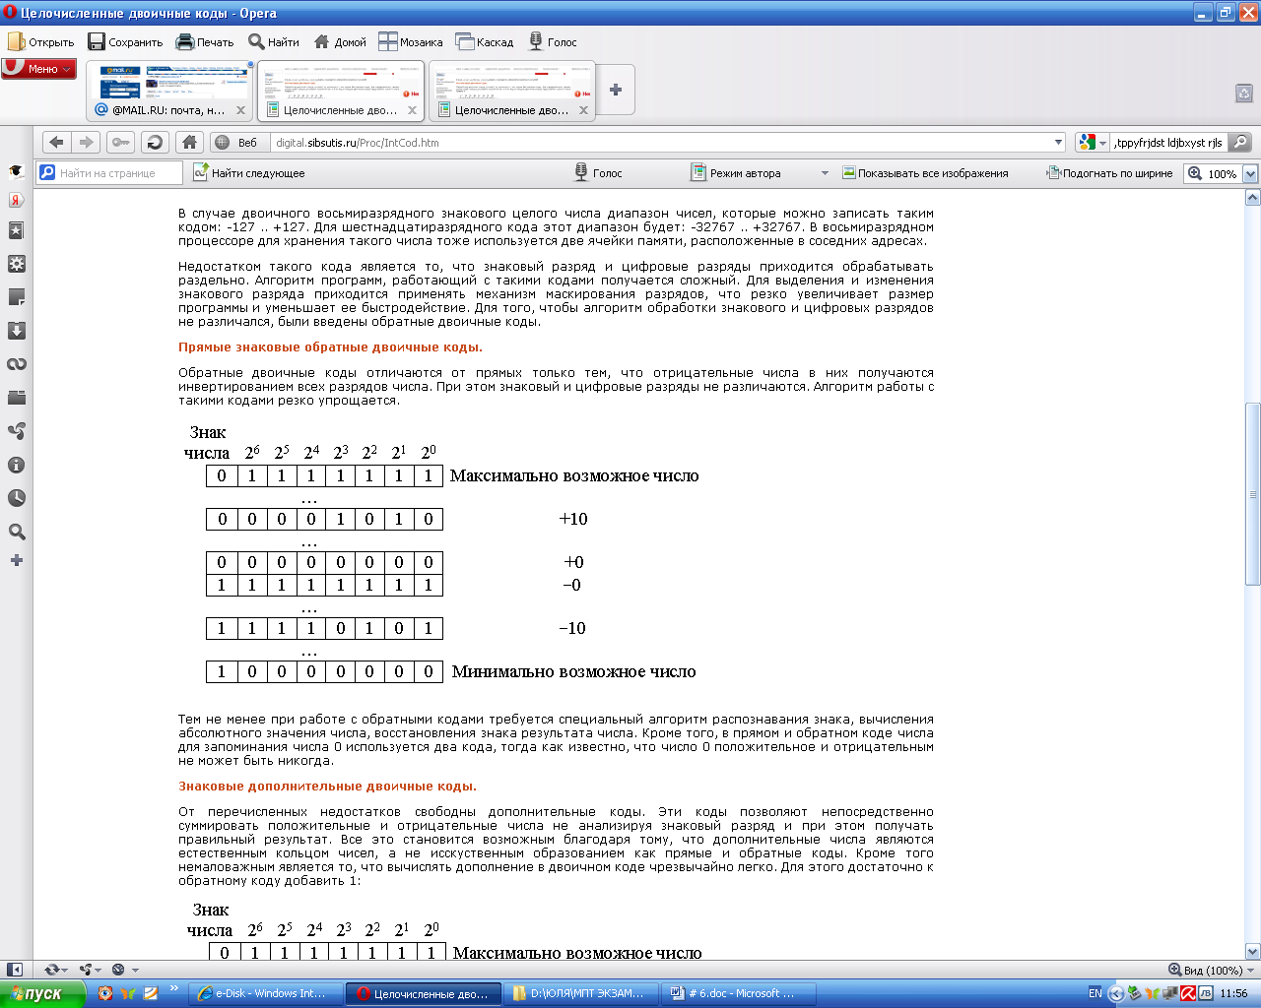
Task: Open the password wand key button
Action: pos(120,142)
